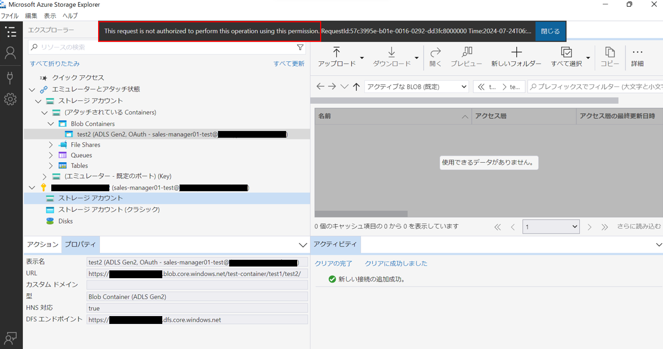Open the feedback icon at sidebar bottom
This screenshot has height=349, width=663.
coord(11,338)
